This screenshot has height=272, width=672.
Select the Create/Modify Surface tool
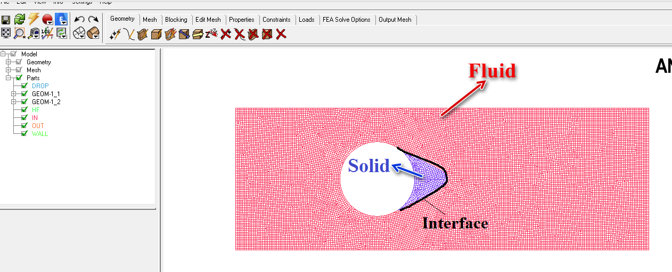click(142, 35)
